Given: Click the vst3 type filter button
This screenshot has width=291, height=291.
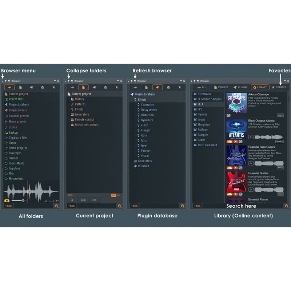Looking at the screenshot, I should (94, 200).
